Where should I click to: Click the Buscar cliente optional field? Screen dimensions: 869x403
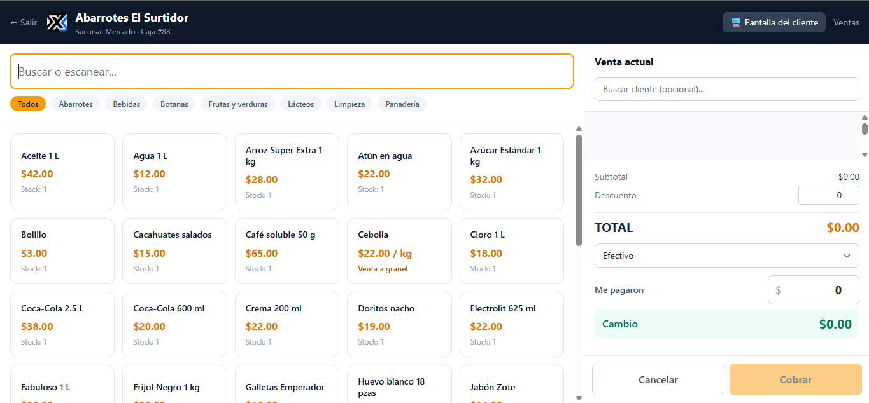coord(726,89)
